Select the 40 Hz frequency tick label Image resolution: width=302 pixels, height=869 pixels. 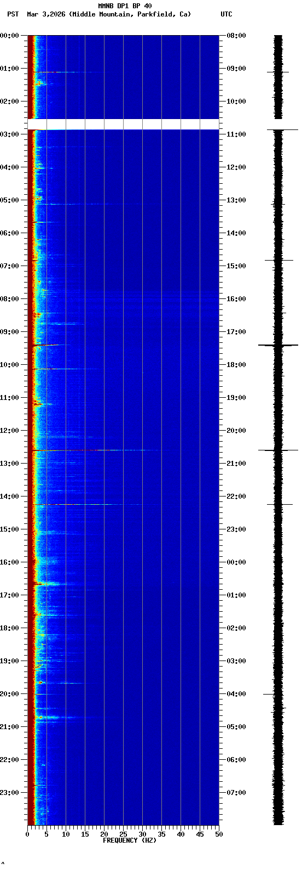[x=181, y=834]
